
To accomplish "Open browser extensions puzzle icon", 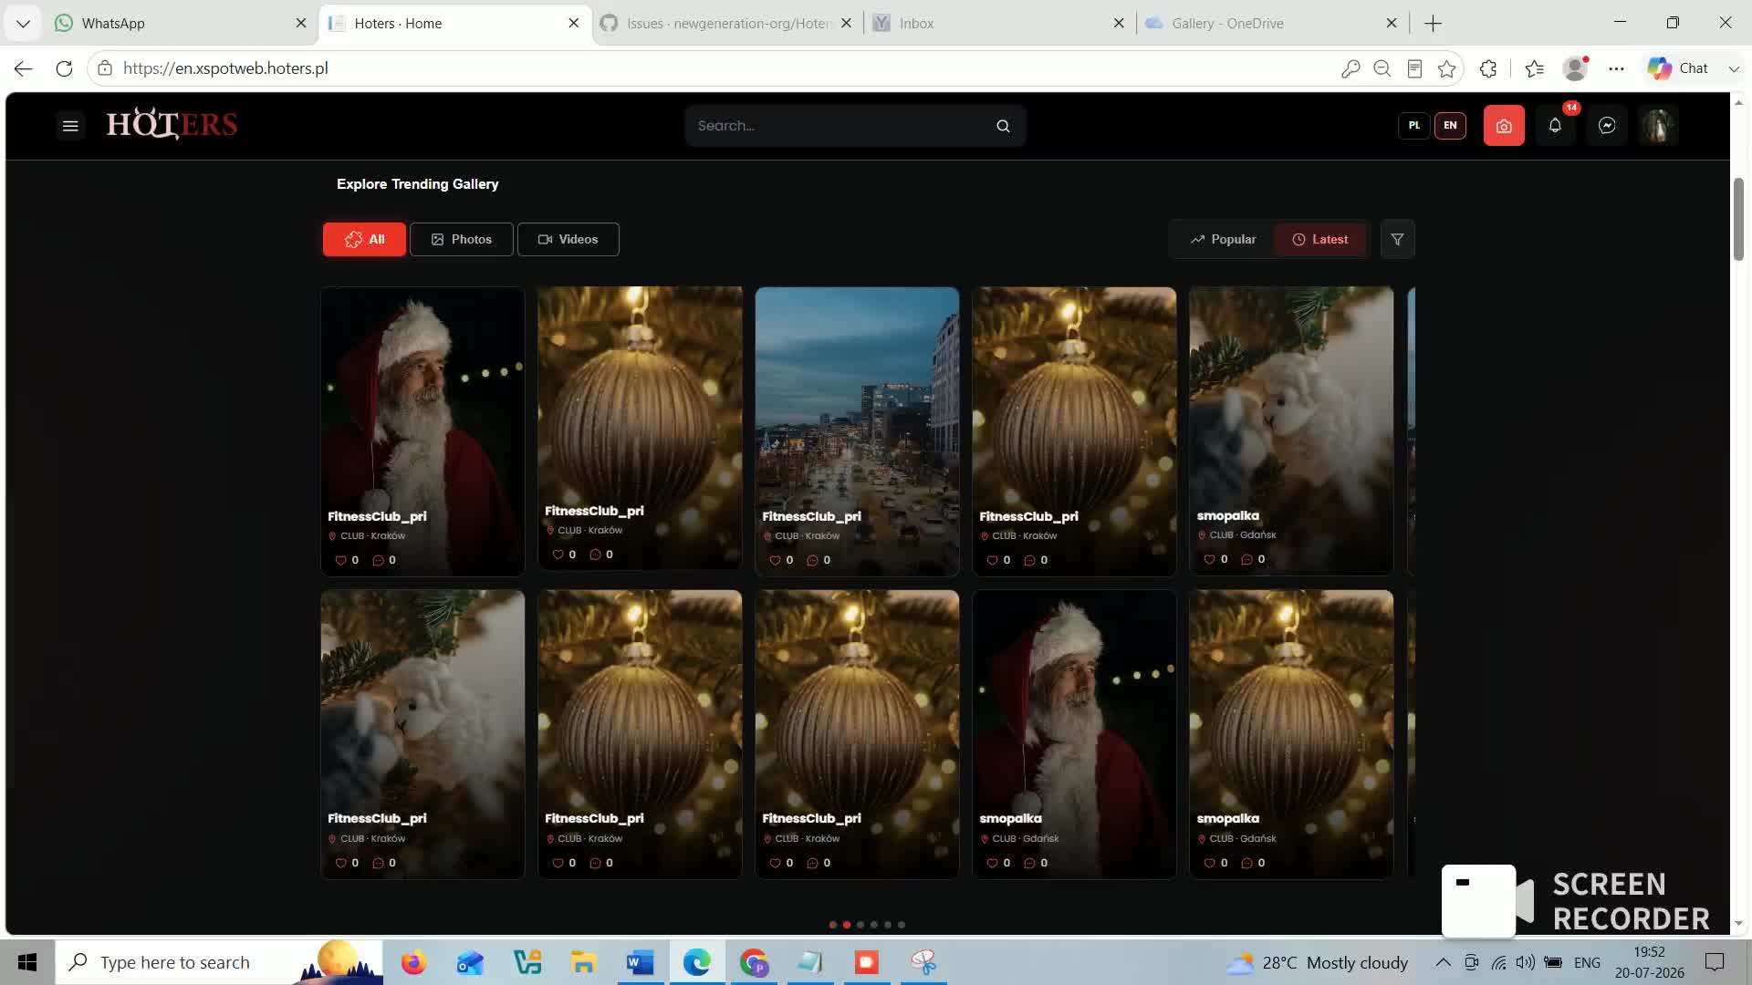I will point(1488,68).
